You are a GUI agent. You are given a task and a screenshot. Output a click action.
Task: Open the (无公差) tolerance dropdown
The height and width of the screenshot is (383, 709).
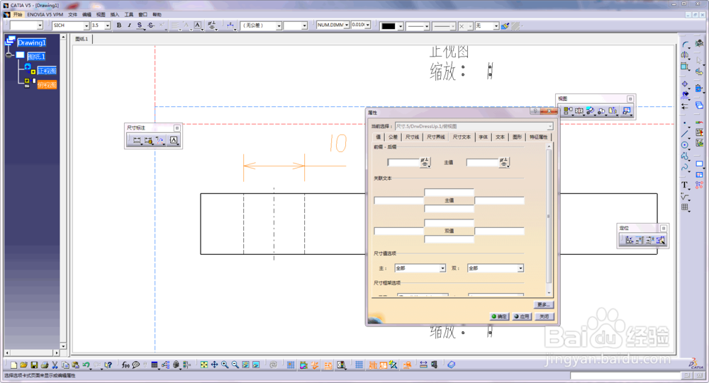tap(279, 25)
